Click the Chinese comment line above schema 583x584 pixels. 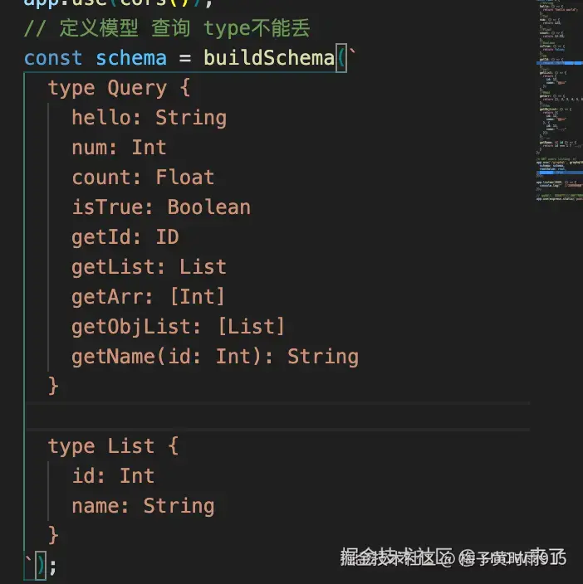pyautogui.click(x=168, y=29)
